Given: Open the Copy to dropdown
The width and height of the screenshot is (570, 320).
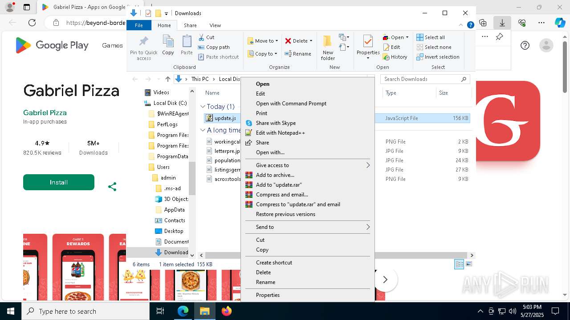Looking at the screenshot, I should click(263, 54).
